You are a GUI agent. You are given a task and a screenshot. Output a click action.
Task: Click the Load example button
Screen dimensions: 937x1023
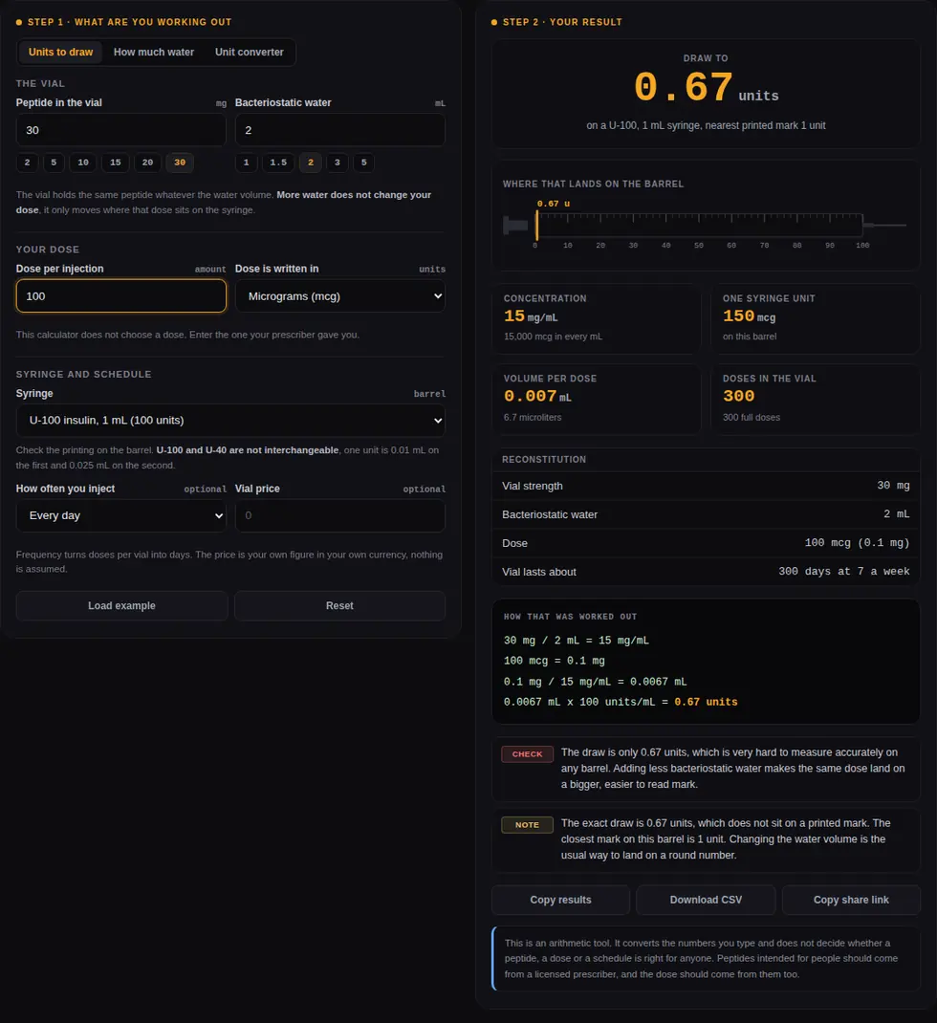pos(121,605)
